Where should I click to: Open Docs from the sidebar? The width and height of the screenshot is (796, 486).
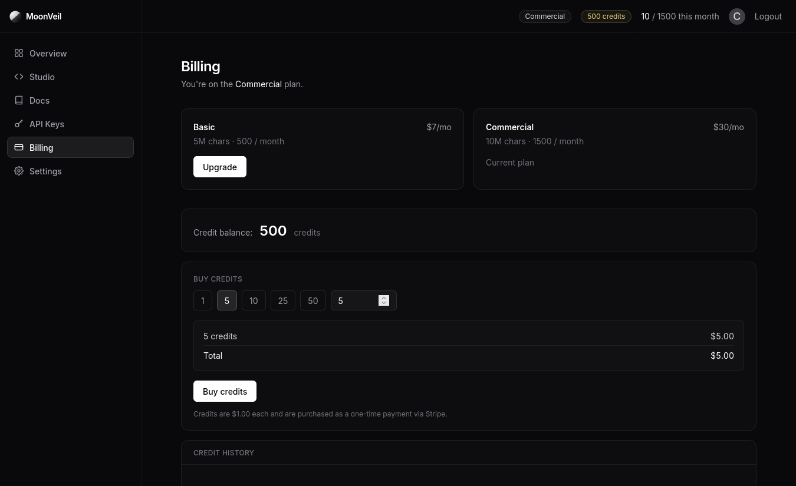coord(70,100)
